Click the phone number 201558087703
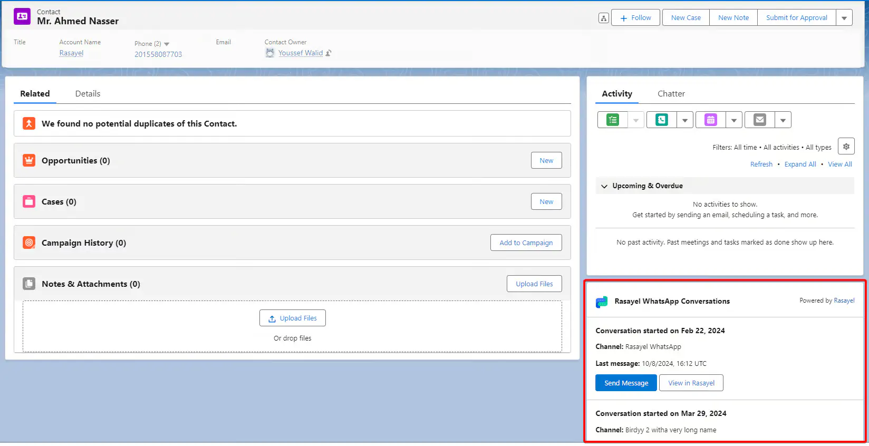 tap(158, 54)
